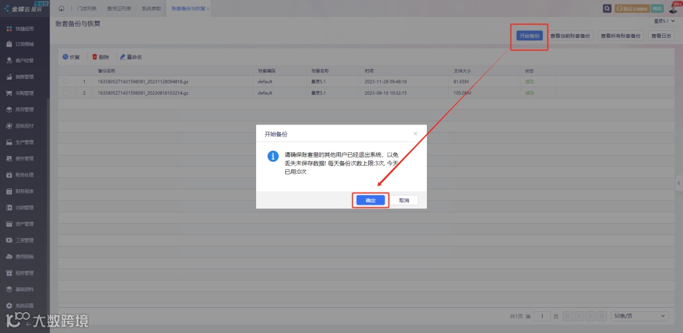683x333 pixels.
Task: Click the 开始备份 button
Action: (530, 35)
